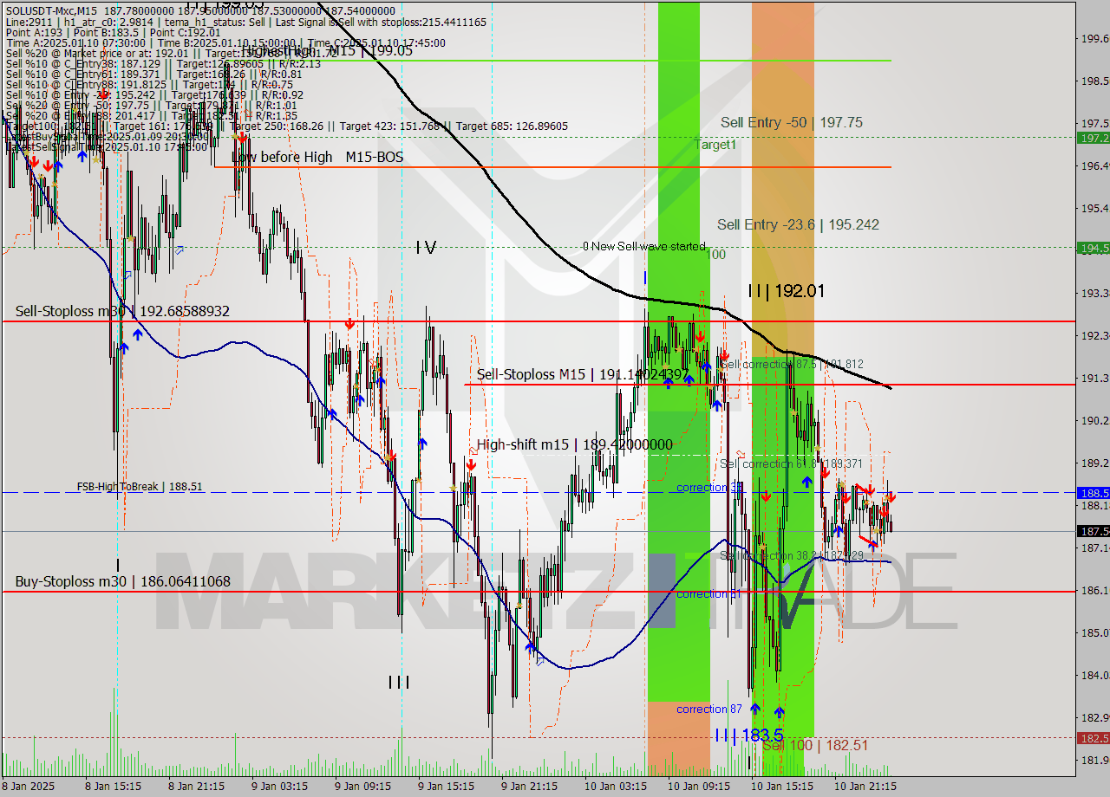Select the '8 Jan 15:15' time axis label
Viewport: 1110px width, 797px height.
(x=113, y=787)
